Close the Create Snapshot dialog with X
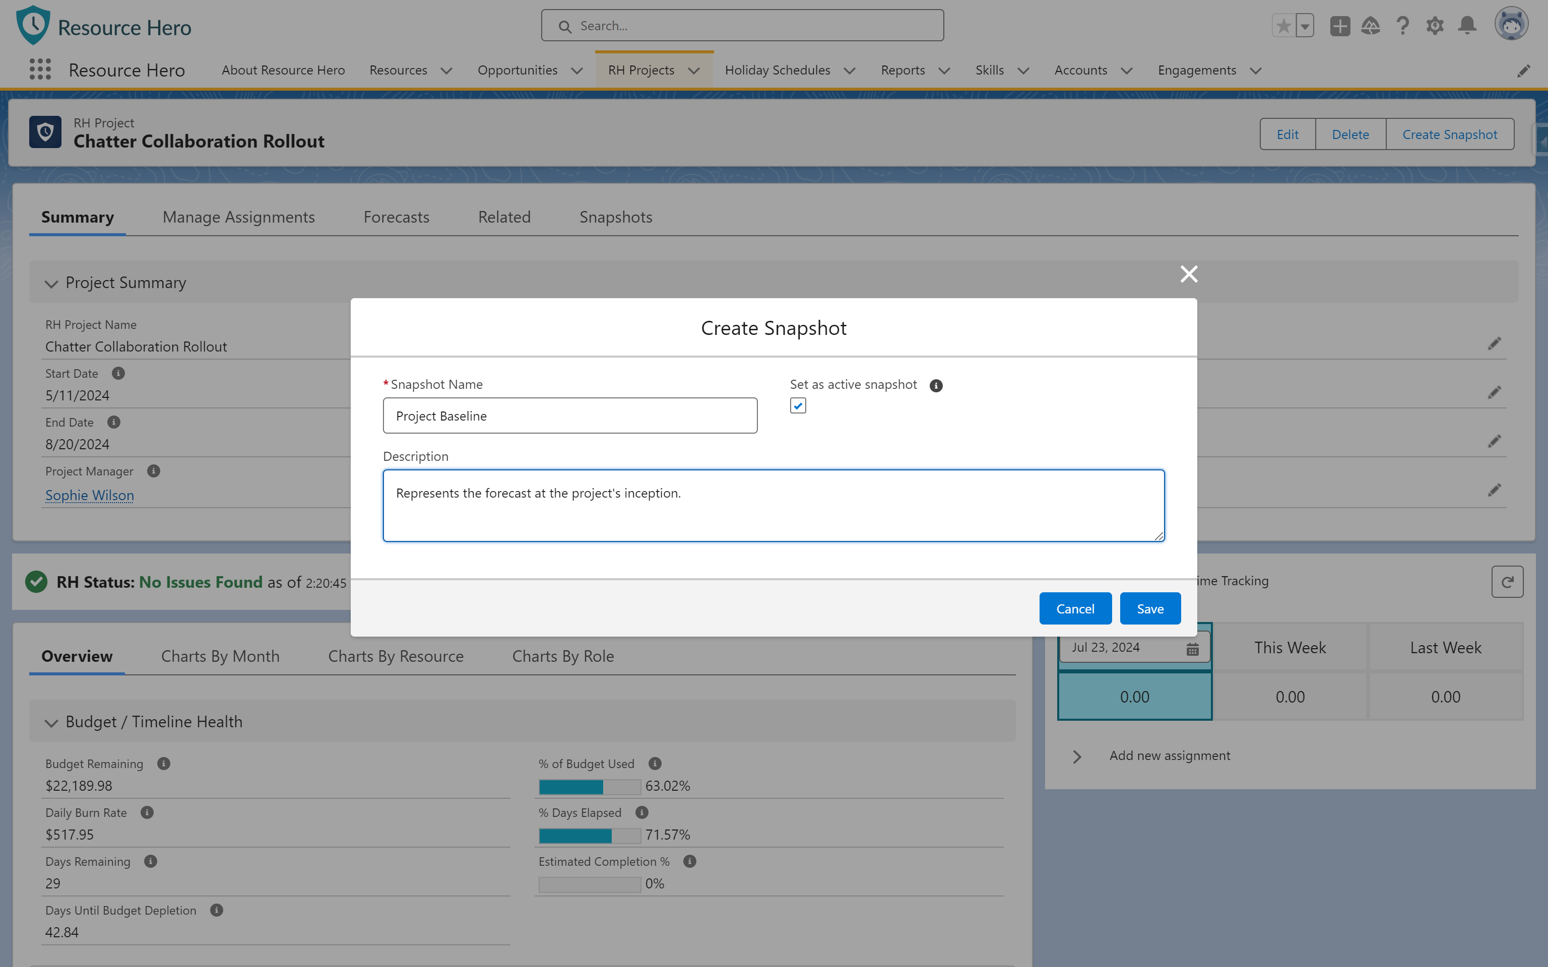 1189,273
